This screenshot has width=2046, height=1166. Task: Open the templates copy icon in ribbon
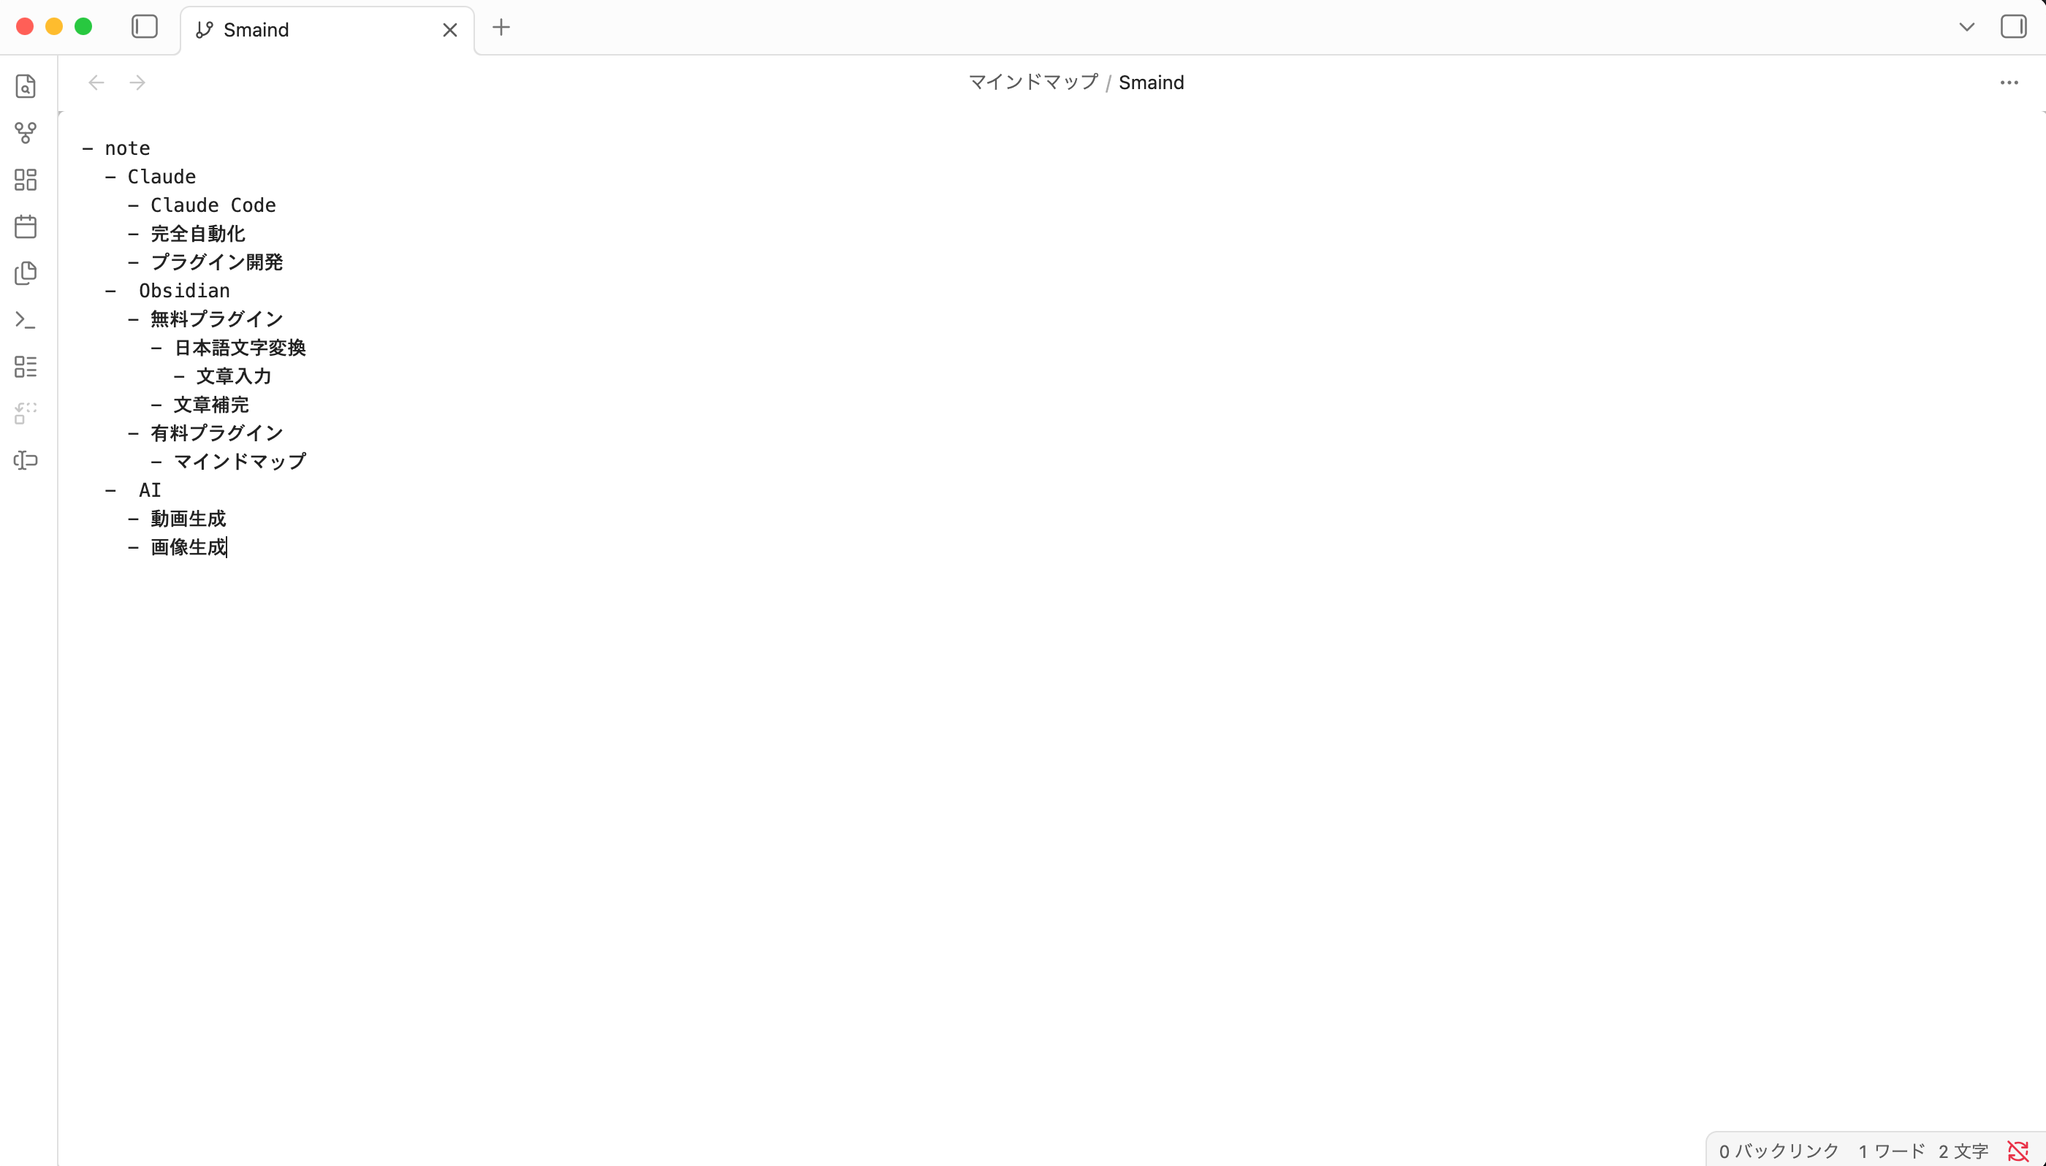click(26, 273)
